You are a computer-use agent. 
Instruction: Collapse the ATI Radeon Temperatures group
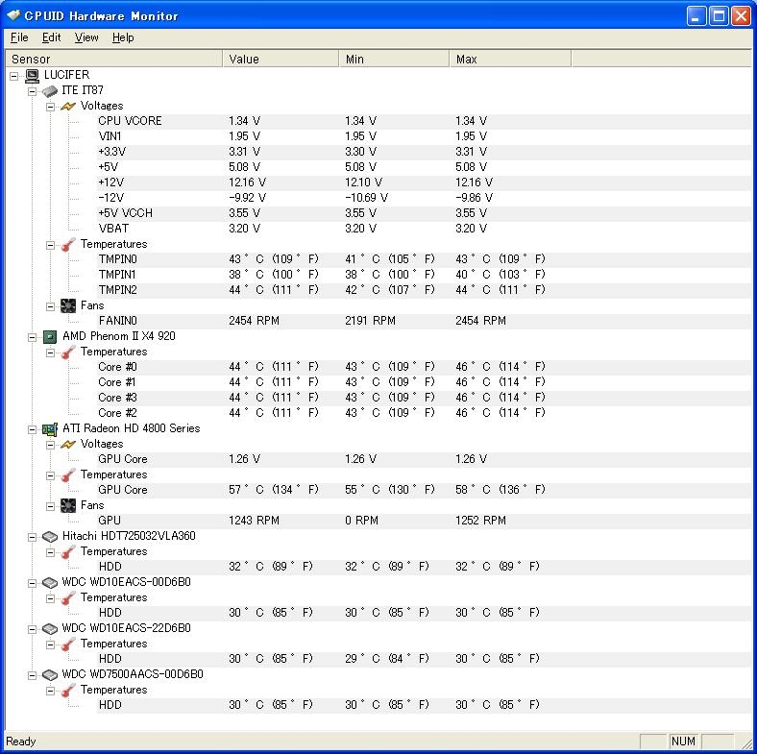pyautogui.click(x=50, y=475)
